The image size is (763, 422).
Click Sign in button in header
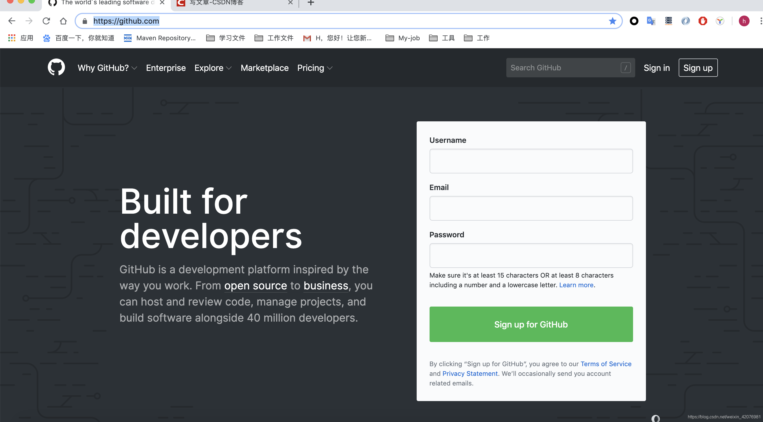[656, 68]
